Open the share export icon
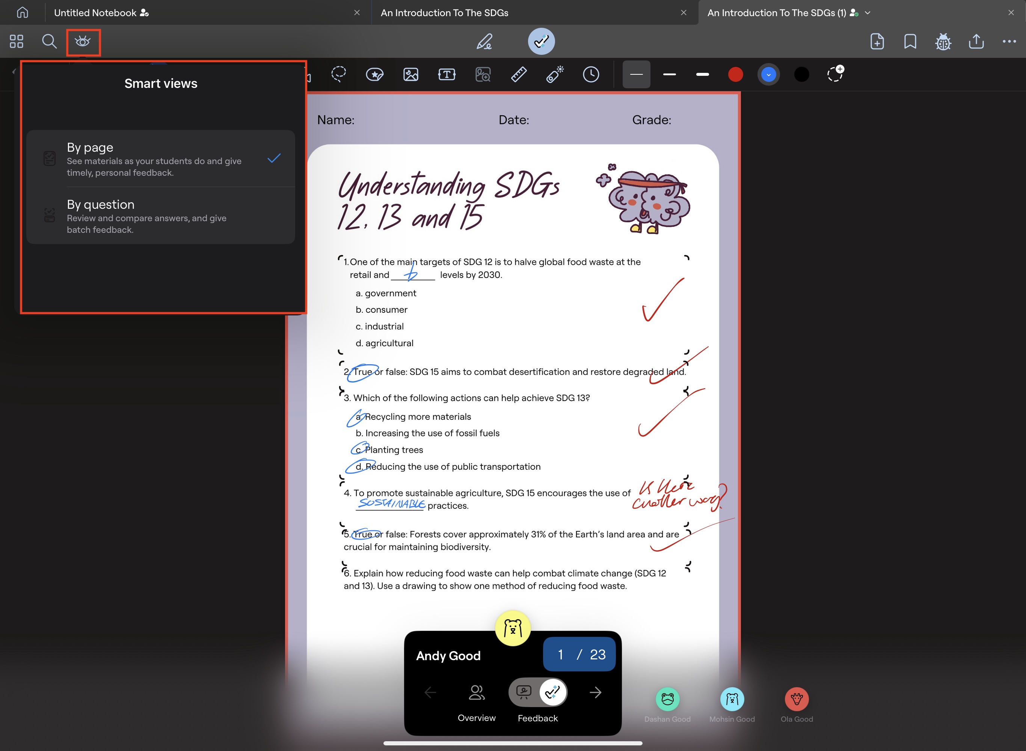This screenshot has height=751, width=1026. coord(976,42)
